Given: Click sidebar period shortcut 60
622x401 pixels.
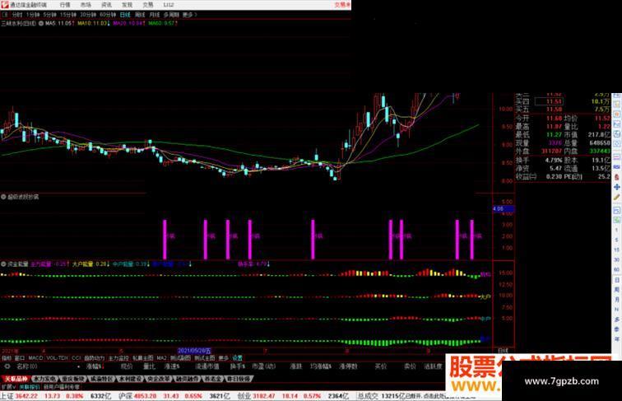Looking at the screenshot, I should [616, 269].
